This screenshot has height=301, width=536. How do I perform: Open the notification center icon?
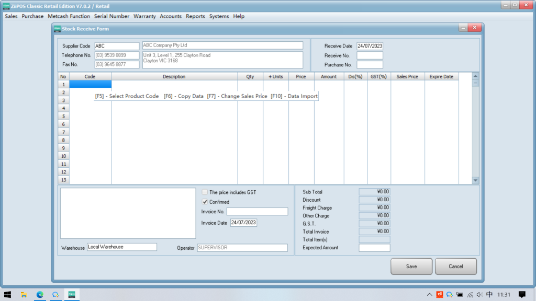click(x=521, y=294)
